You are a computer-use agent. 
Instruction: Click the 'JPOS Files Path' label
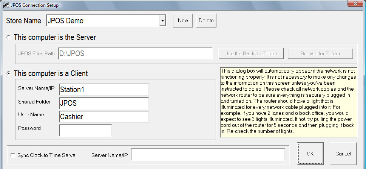tap(36, 53)
